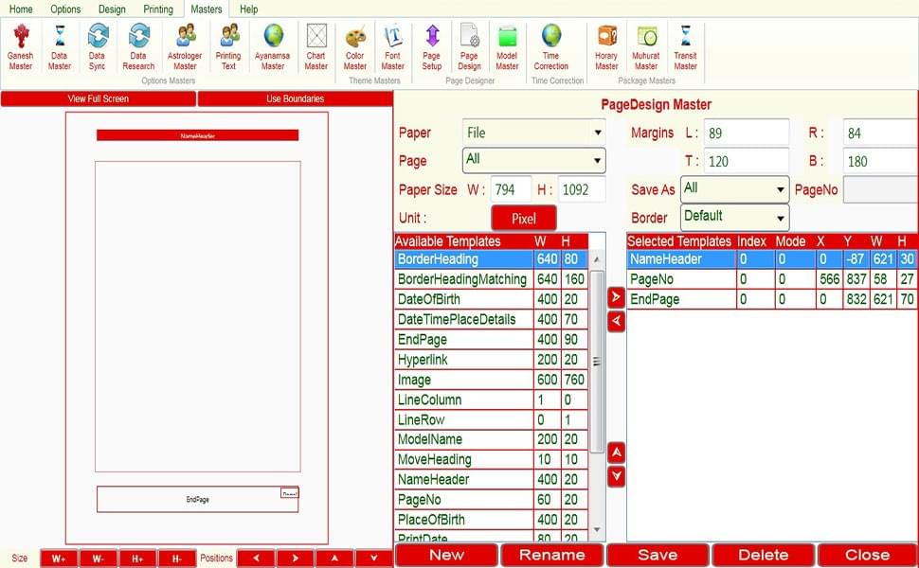Shift position down arrow button

click(x=374, y=558)
